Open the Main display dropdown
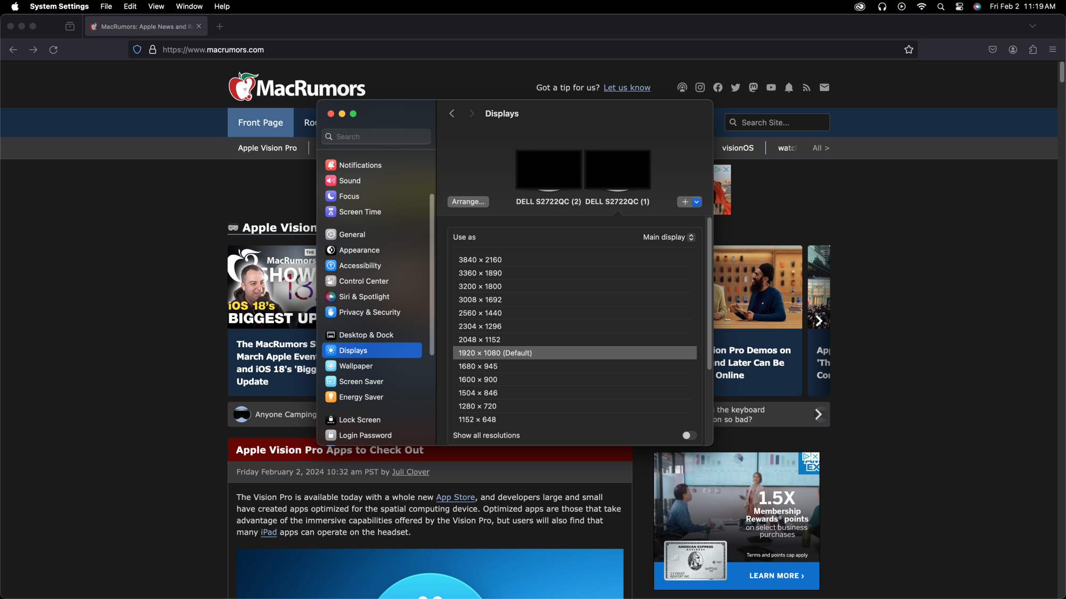 click(x=668, y=237)
